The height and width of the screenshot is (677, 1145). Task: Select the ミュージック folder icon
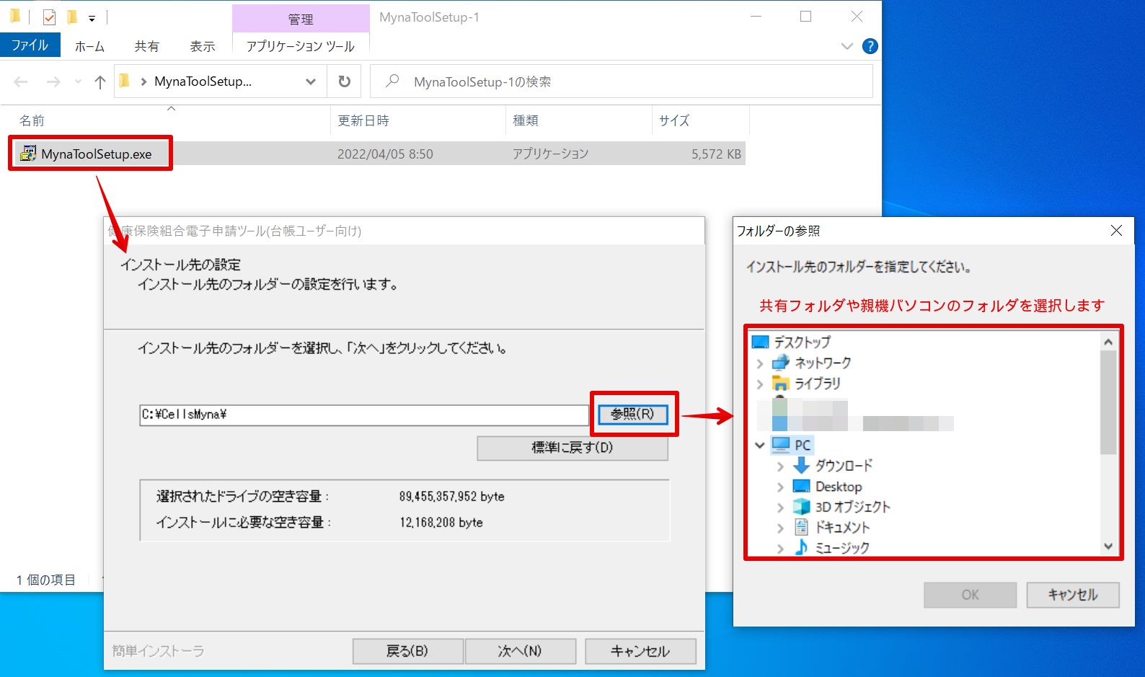point(801,548)
